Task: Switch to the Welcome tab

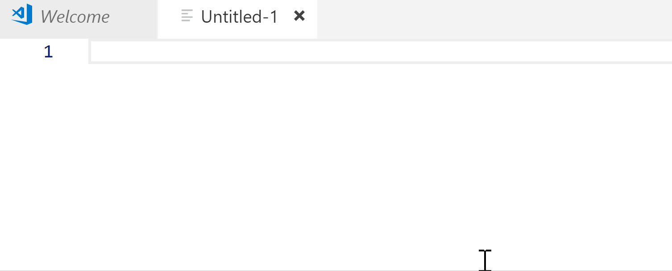Action: (x=75, y=17)
